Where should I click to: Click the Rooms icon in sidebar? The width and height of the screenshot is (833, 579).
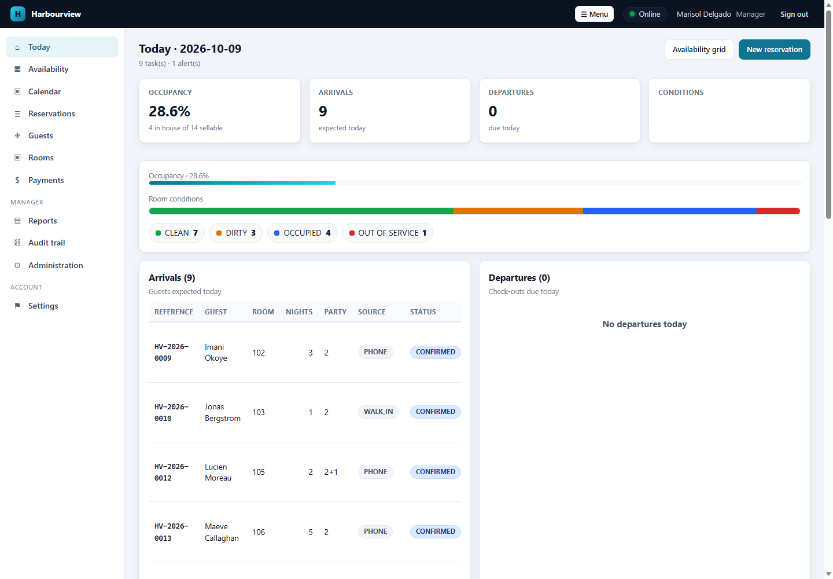click(x=17, y=157)
